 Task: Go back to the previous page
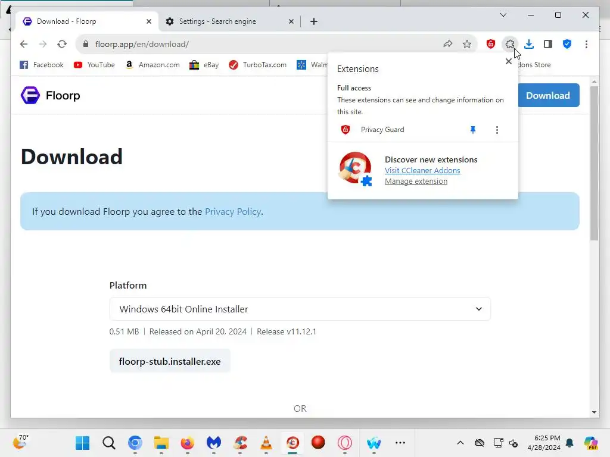pyautogui.click(x=24, y=44)
